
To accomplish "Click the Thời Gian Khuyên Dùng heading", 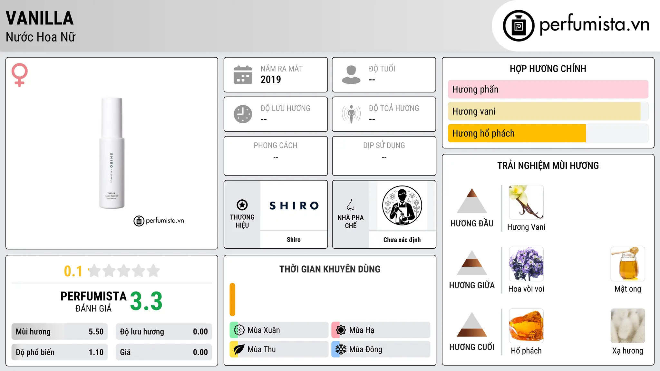I will [330, 269].
